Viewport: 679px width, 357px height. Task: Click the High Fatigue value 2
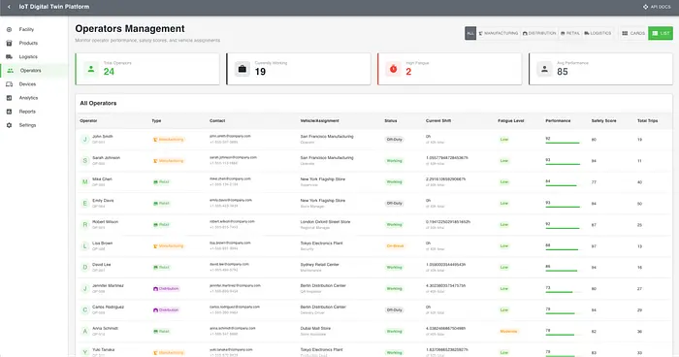tap(408, 72)
